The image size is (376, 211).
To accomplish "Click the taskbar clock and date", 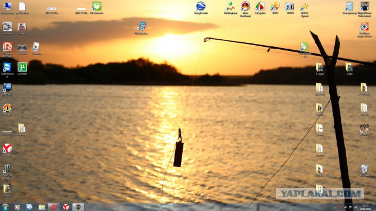I will point(365,207).
